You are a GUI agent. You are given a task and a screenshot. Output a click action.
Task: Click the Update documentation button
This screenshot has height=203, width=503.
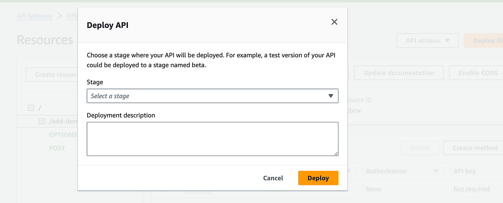(x=398, y=73)
